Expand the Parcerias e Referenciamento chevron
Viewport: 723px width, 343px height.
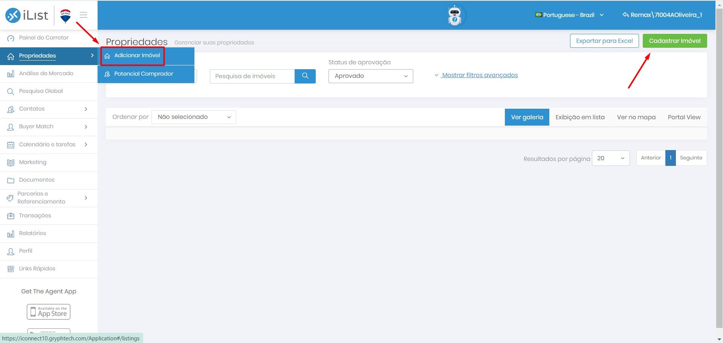tap(86, 198)
